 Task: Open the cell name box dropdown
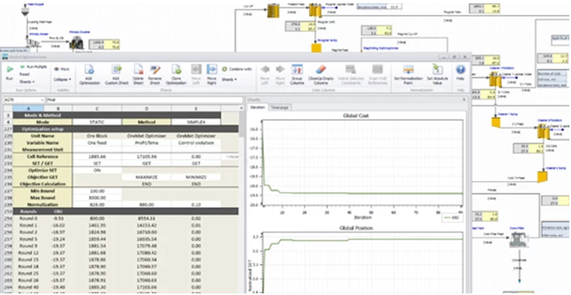coord(43,99)
